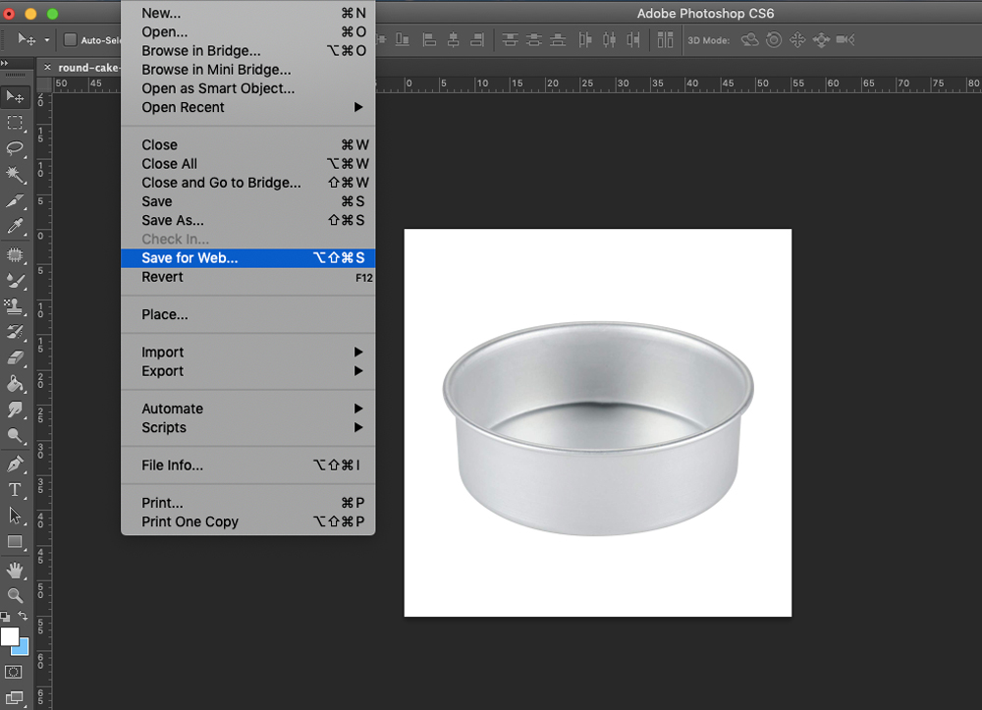Select the Brush tool
This screenshot has width=982, height=710.
(x=15, y=281)
